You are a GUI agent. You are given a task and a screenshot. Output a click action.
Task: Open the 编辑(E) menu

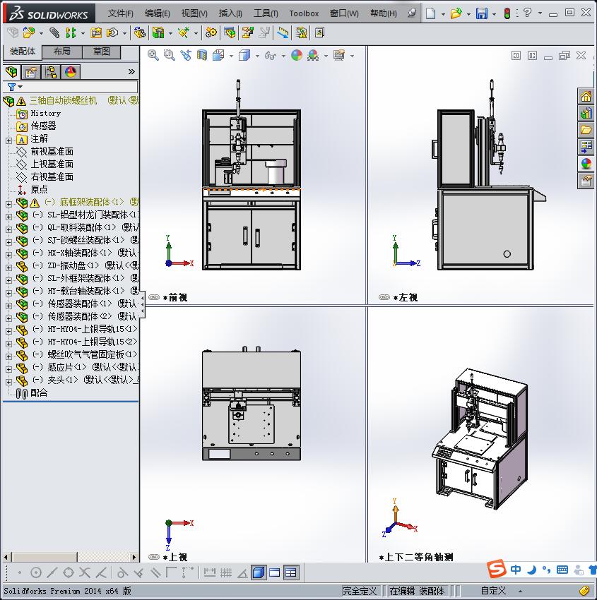pos(158,13)
